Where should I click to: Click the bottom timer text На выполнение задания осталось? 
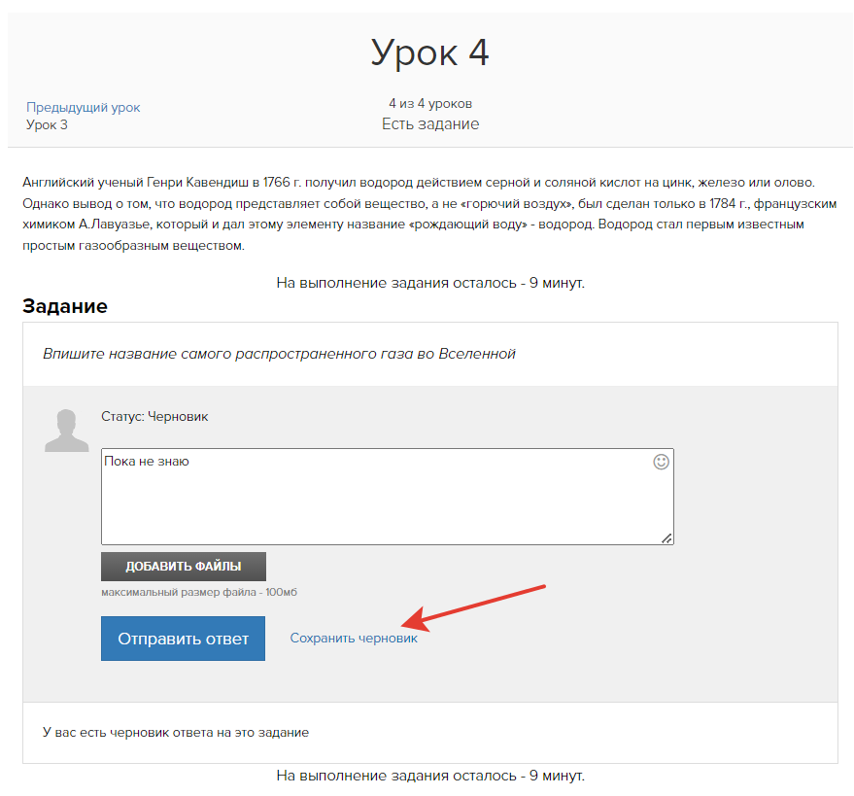point(430,776)
